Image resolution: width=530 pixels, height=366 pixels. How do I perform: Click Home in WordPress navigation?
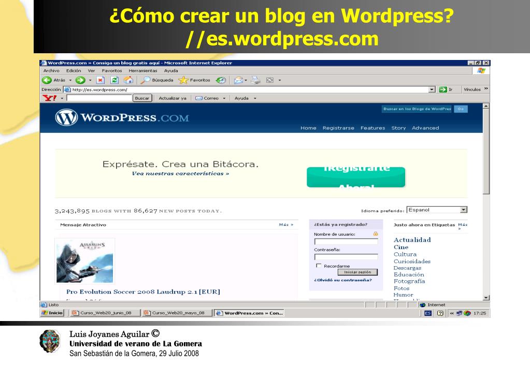(x=309, y=128)
